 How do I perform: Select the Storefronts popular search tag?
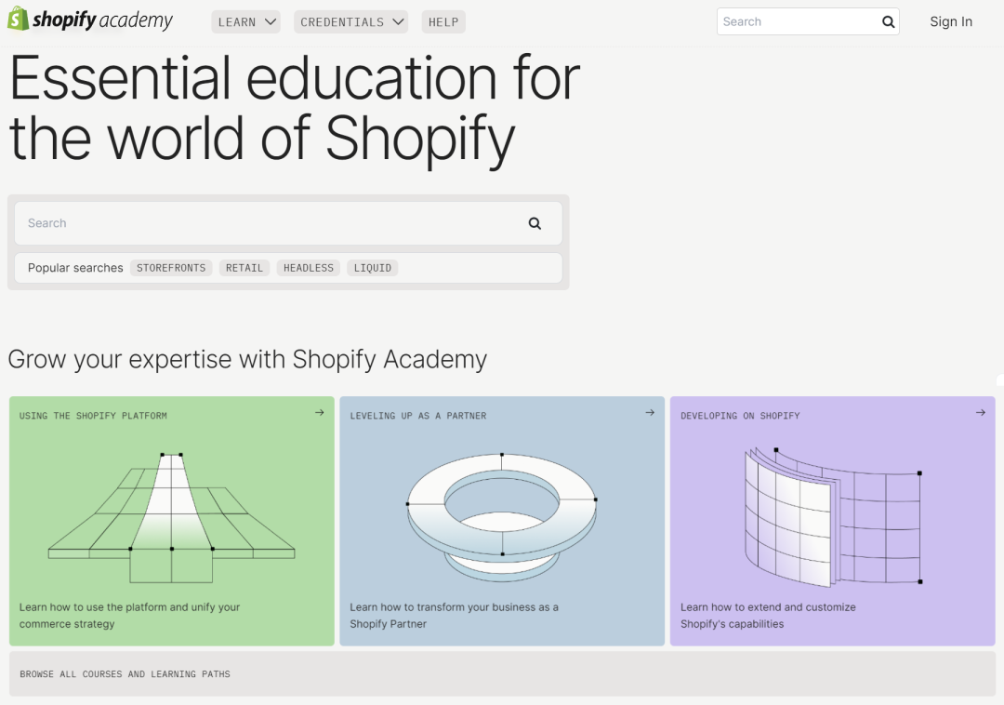point(171,268)
